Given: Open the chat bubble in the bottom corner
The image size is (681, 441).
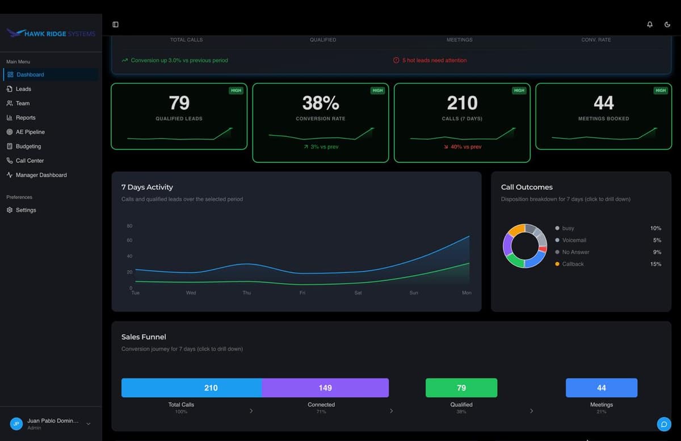Looking at the screenshot, I should 664,424.
